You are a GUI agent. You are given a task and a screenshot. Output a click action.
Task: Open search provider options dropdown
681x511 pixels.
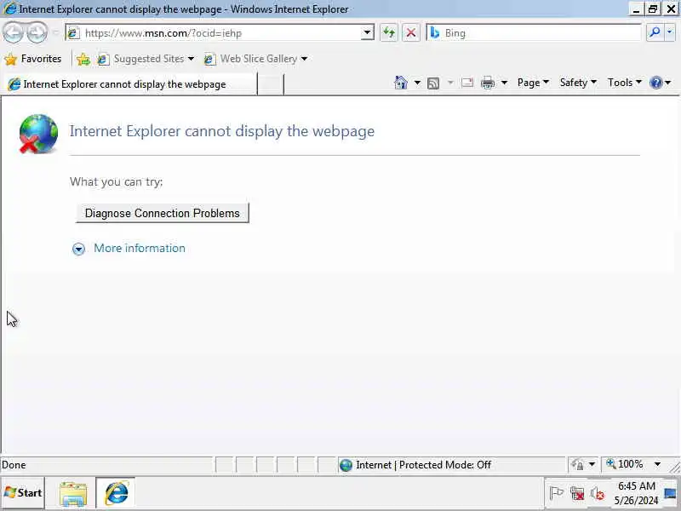tap(670, 32)
